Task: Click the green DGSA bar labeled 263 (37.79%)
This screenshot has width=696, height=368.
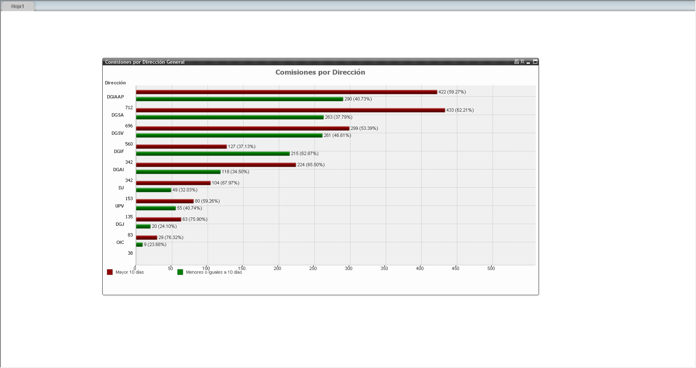Action: (x=230, y=117)
